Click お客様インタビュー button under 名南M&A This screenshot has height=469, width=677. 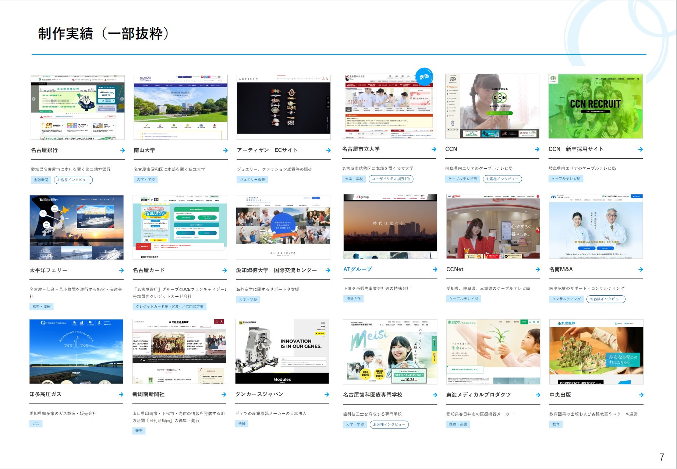(x=606, y=299)
